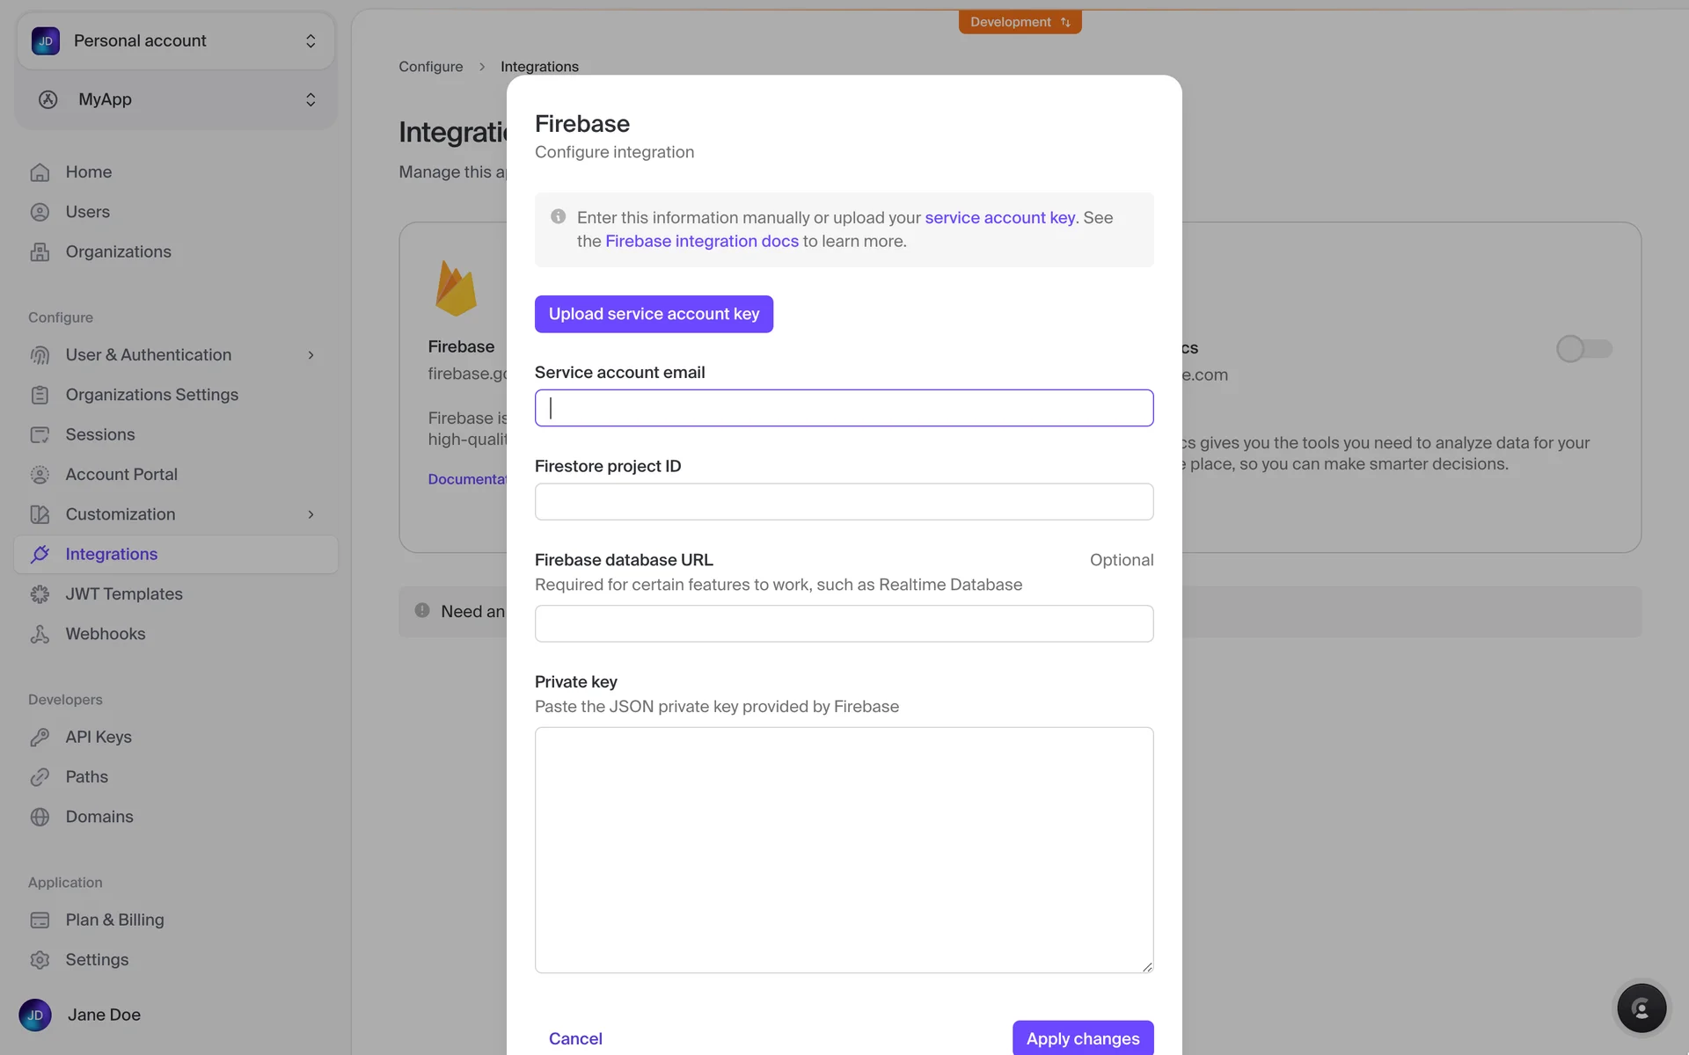The height and width of the screenshot is (1055, 1689).
Task: Click the Paths link icon
Action: click(x=40, y=777)
